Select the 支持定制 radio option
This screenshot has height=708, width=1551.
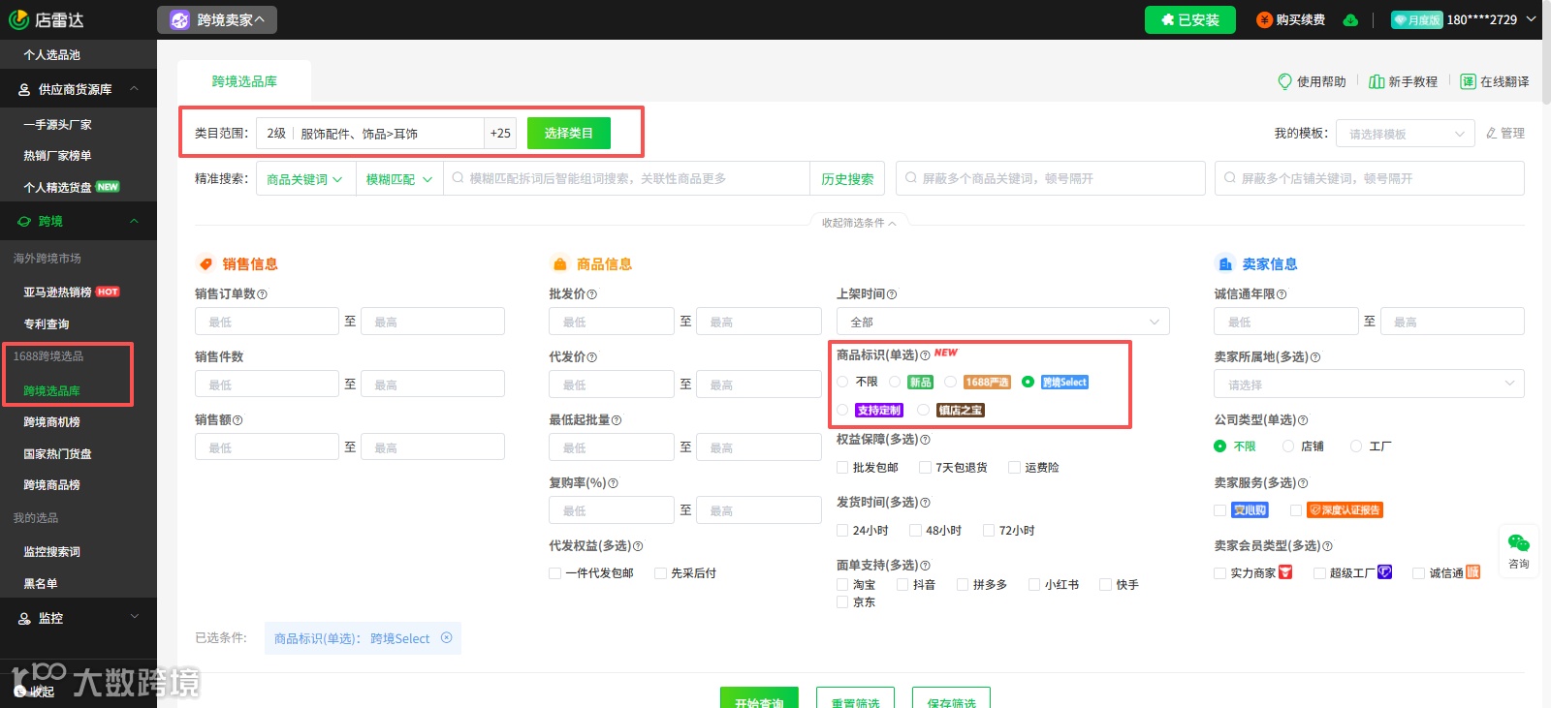click(x=842, y=410)
